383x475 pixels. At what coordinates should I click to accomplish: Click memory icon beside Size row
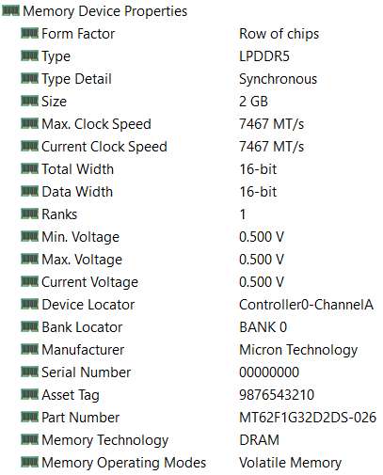point(29,101)
